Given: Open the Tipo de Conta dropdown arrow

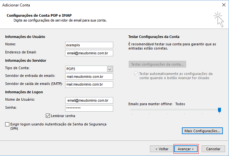Looking at the screenshot, I should (x=110, y=69).
